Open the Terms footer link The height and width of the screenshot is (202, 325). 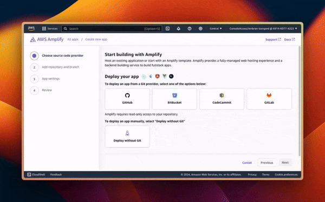point(266,174)
